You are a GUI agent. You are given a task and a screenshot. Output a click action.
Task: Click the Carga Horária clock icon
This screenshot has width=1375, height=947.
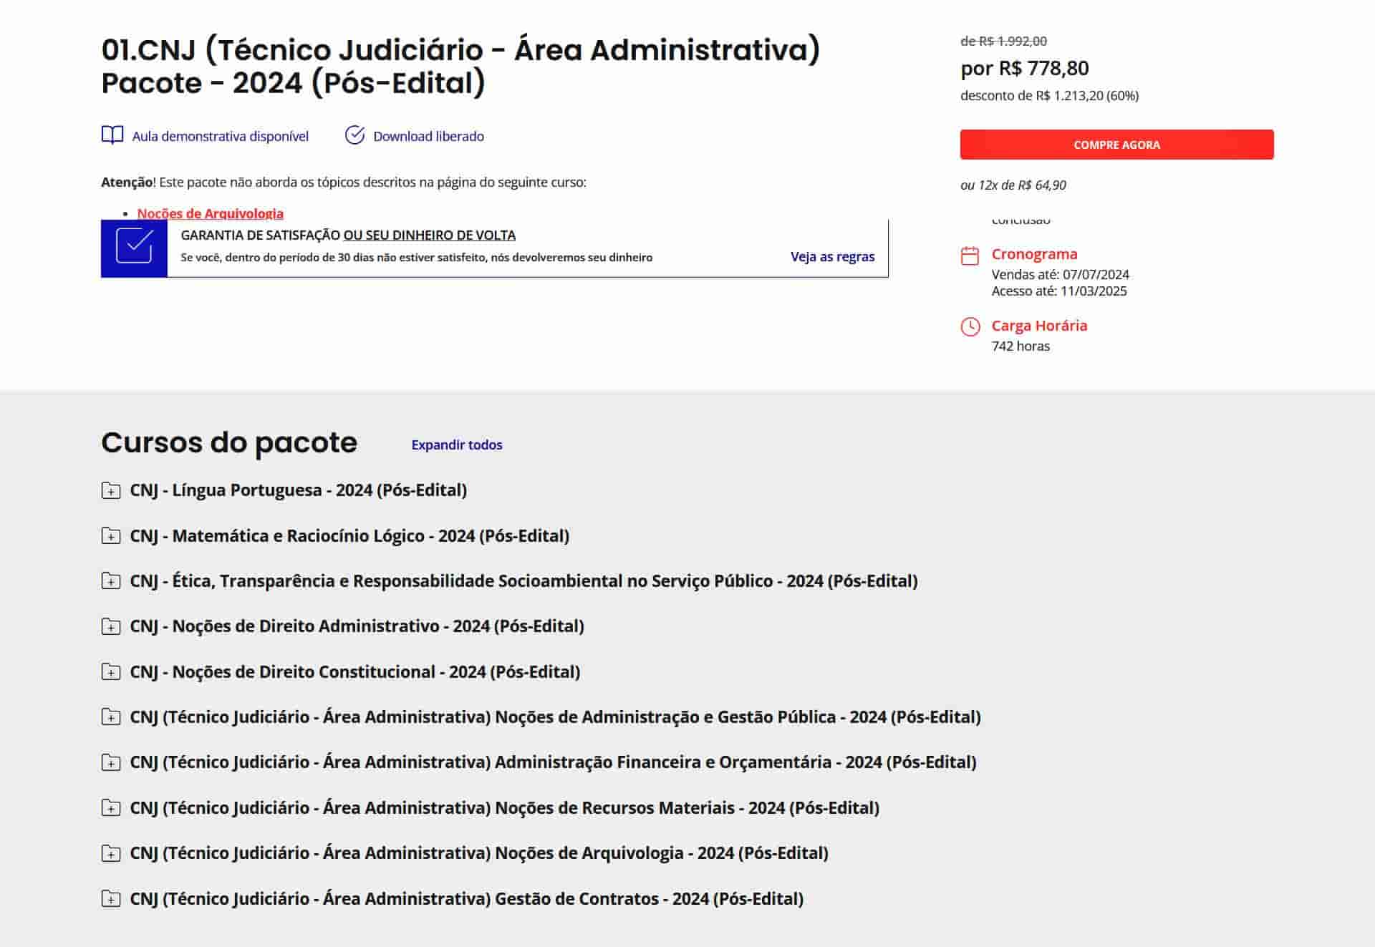coord(970,327)
